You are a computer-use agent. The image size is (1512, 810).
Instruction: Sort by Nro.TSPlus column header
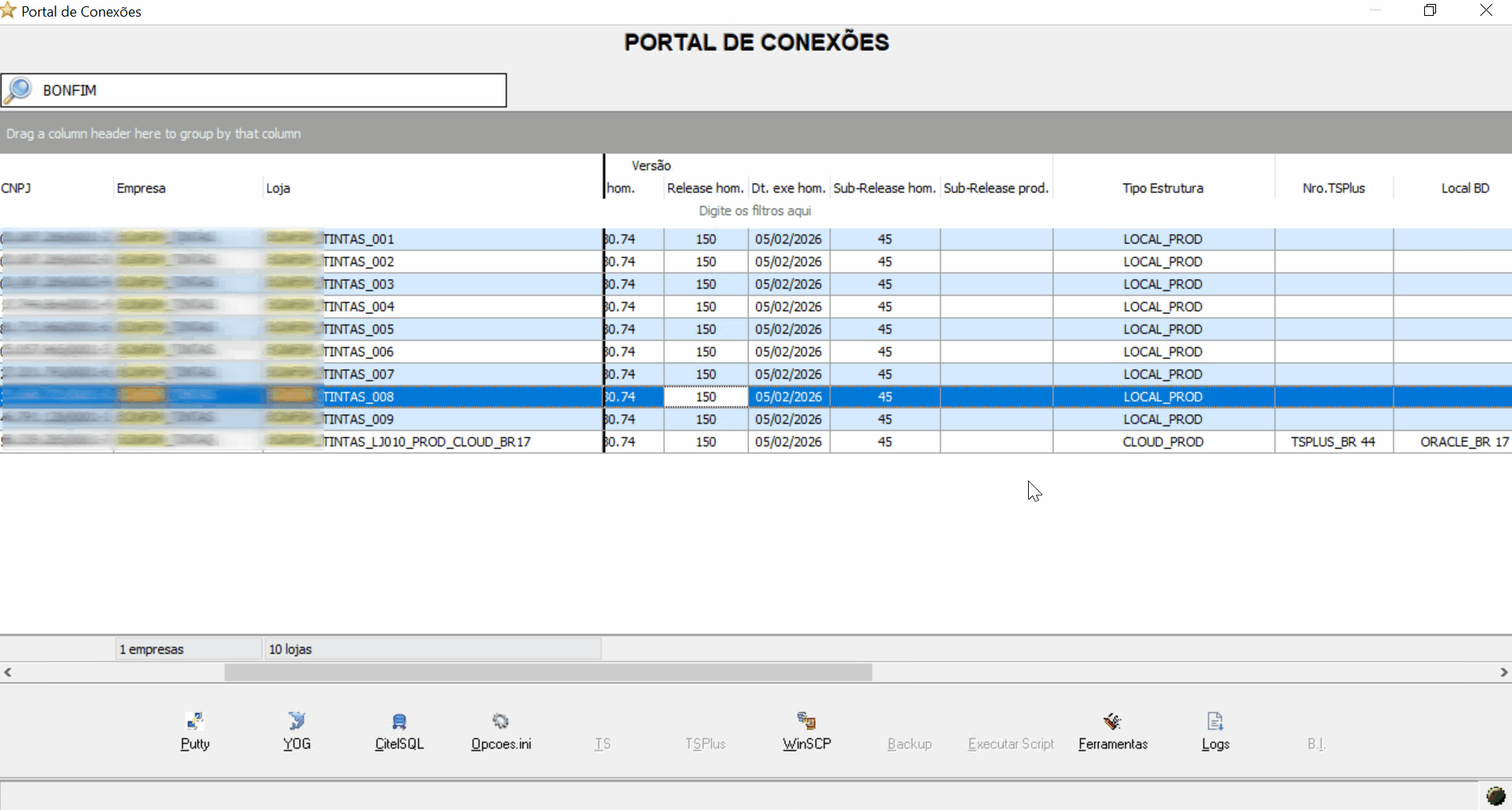(1333, 188)
